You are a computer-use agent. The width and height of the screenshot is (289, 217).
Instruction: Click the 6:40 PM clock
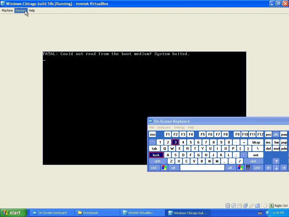pos(279,213)
